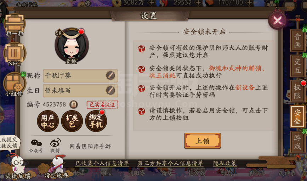
Task: Tap the 扫一扫 scan icon
Action: 15,25
